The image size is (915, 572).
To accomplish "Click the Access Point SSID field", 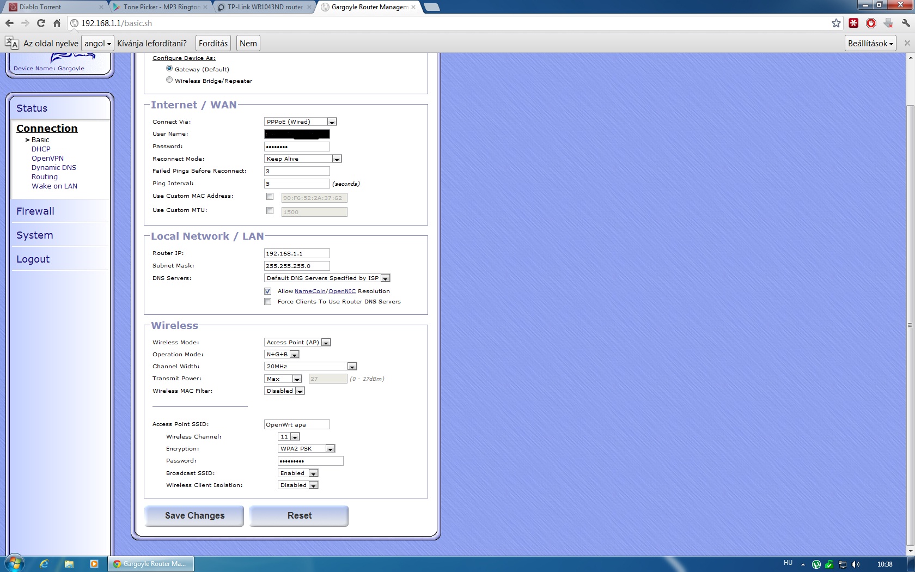I will (x=297, y=424).
